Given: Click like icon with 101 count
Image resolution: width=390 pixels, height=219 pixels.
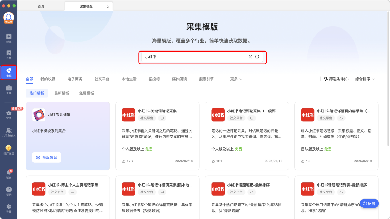Looking at the screenshot, I should coord(213,161).
